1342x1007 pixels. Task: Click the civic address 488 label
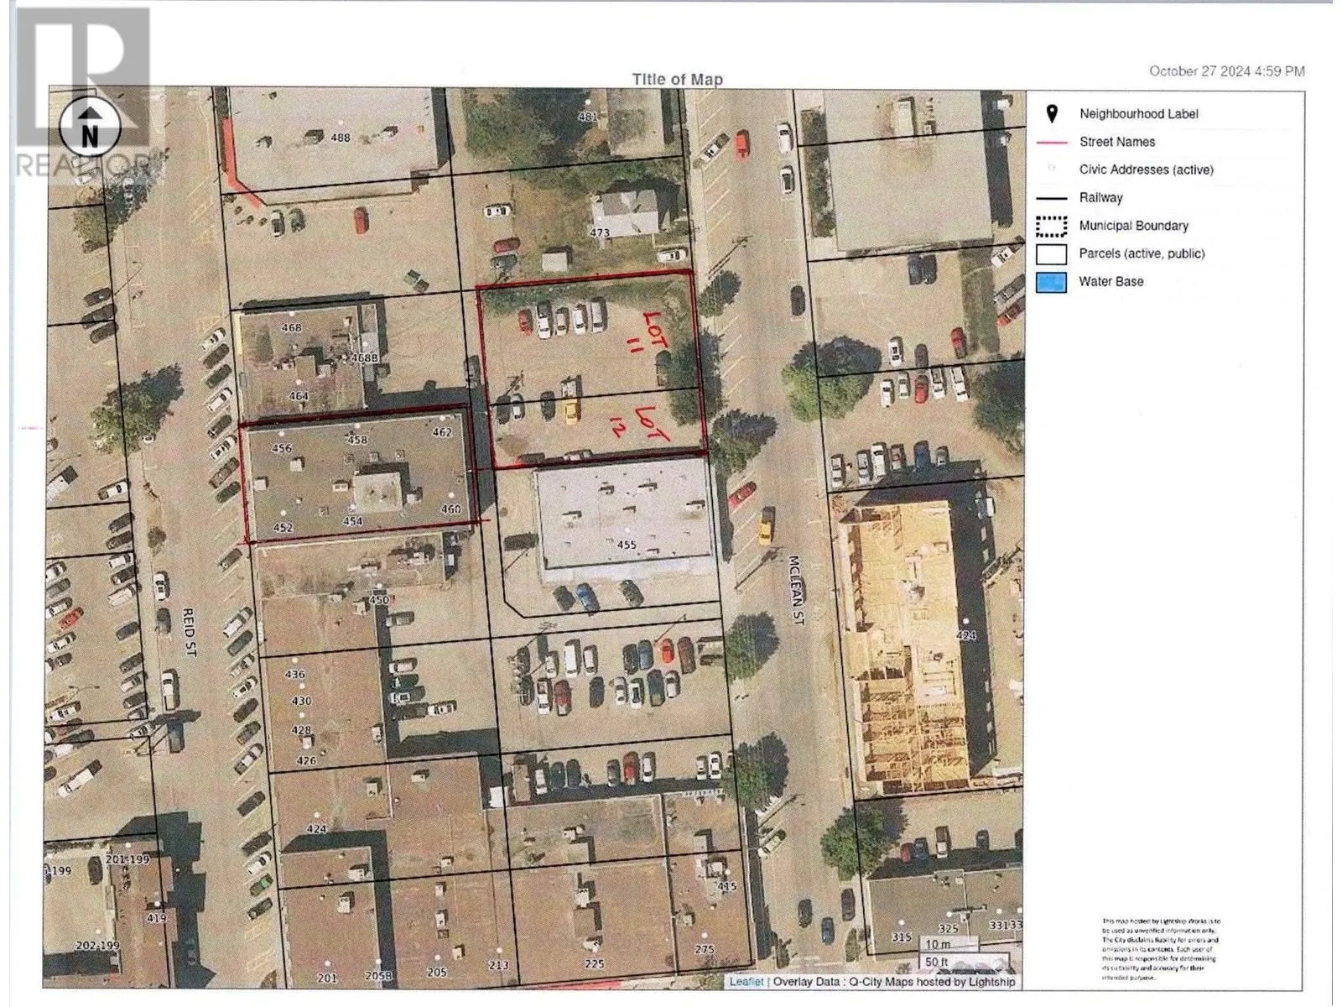340,138
